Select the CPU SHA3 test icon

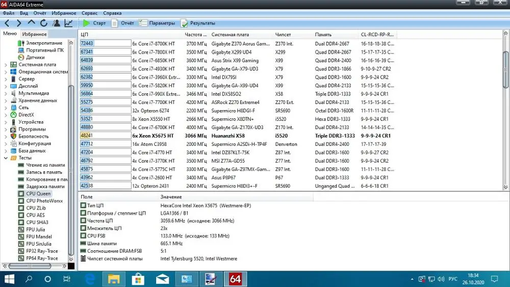21,222
